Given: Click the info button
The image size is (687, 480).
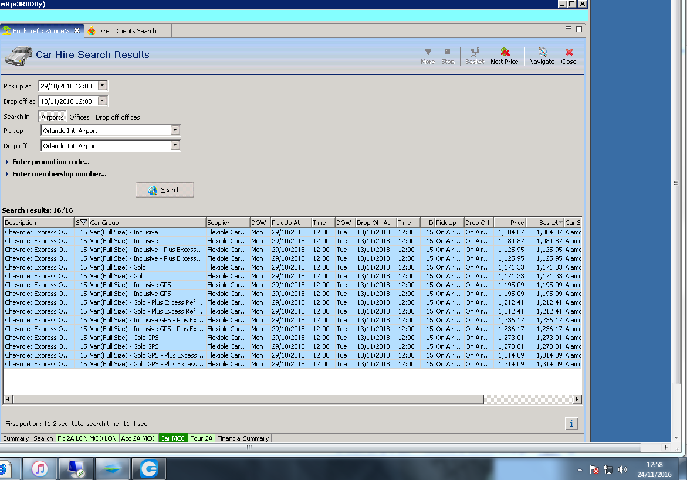Looking at the screenshot, I should [x=571, y=424].
